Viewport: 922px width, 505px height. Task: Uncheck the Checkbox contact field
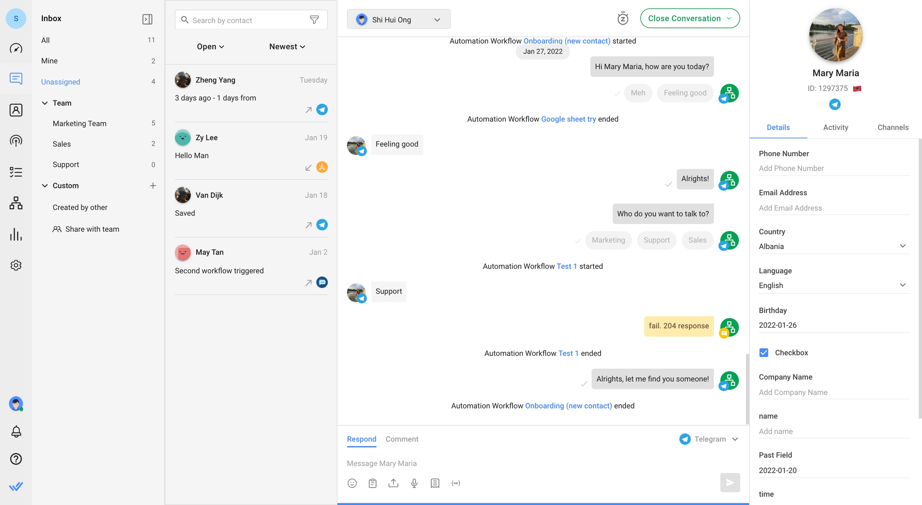[764, 353]
